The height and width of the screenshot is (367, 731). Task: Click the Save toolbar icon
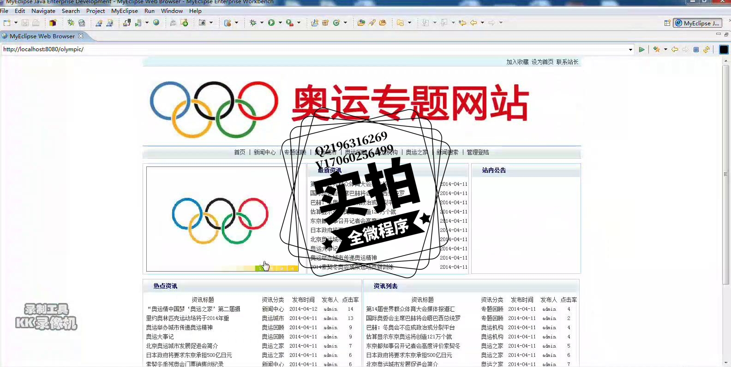click(25, 23)
